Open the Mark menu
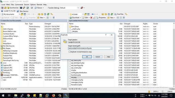This screenshot has width=175, height=98. 8,5
